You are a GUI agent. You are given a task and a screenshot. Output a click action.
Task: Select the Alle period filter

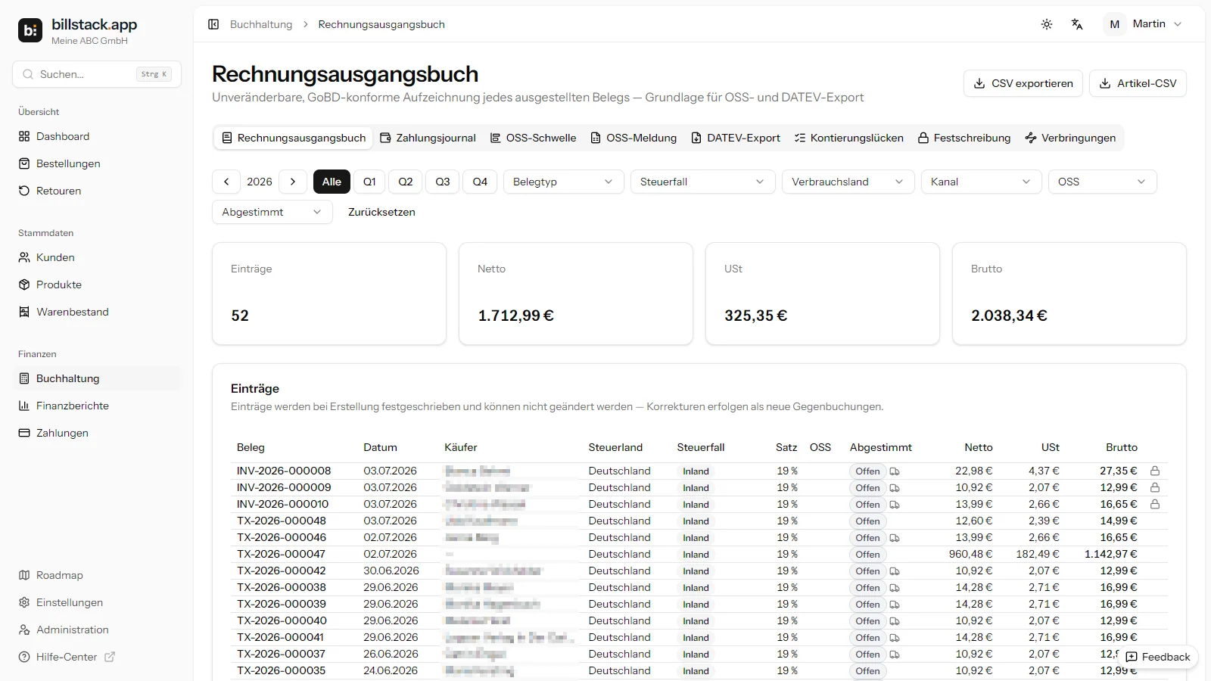pos(332,182)
